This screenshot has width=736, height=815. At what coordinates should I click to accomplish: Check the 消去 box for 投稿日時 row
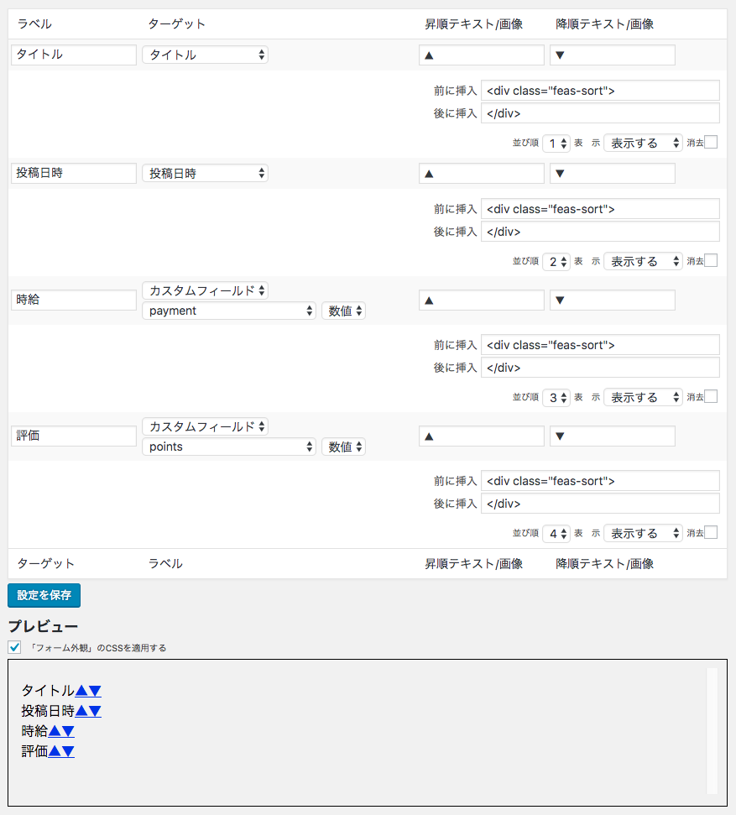[x=711, y=260]
